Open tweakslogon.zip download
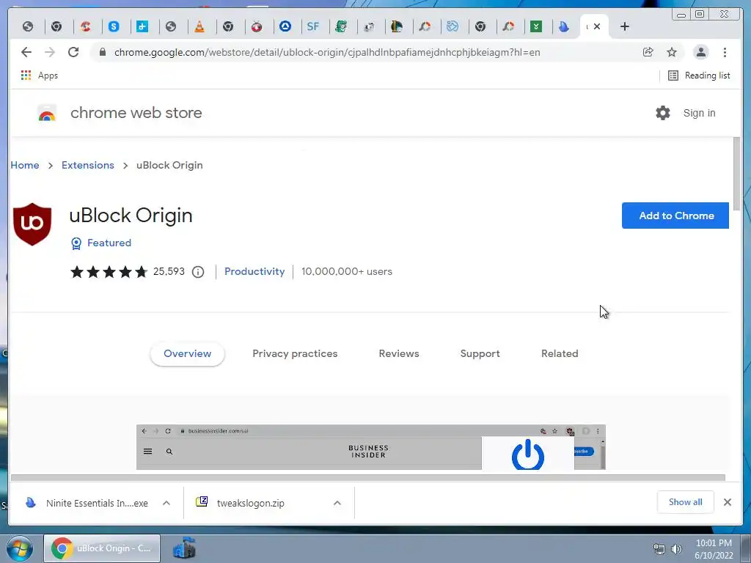Image resolution: width=751 pixels, height=563 pixels. pyautogui.click(x=241, y=503)
